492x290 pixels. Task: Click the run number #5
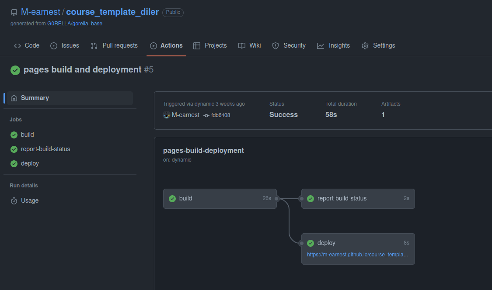pos(149,69)
